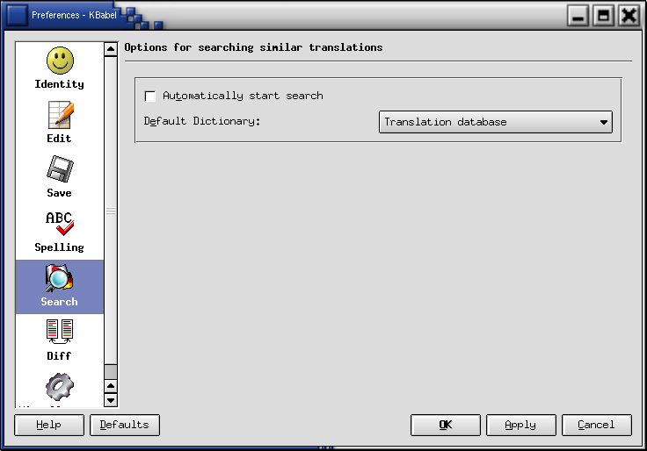The width and height of the screenshot is (647, 451).
Task: Go to Spelling settings icon
Action: pyautogui.click(x=59, y=231)
